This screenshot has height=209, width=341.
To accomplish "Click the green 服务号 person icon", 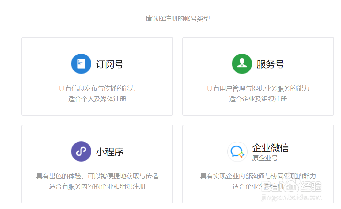I will coord(242,64).
